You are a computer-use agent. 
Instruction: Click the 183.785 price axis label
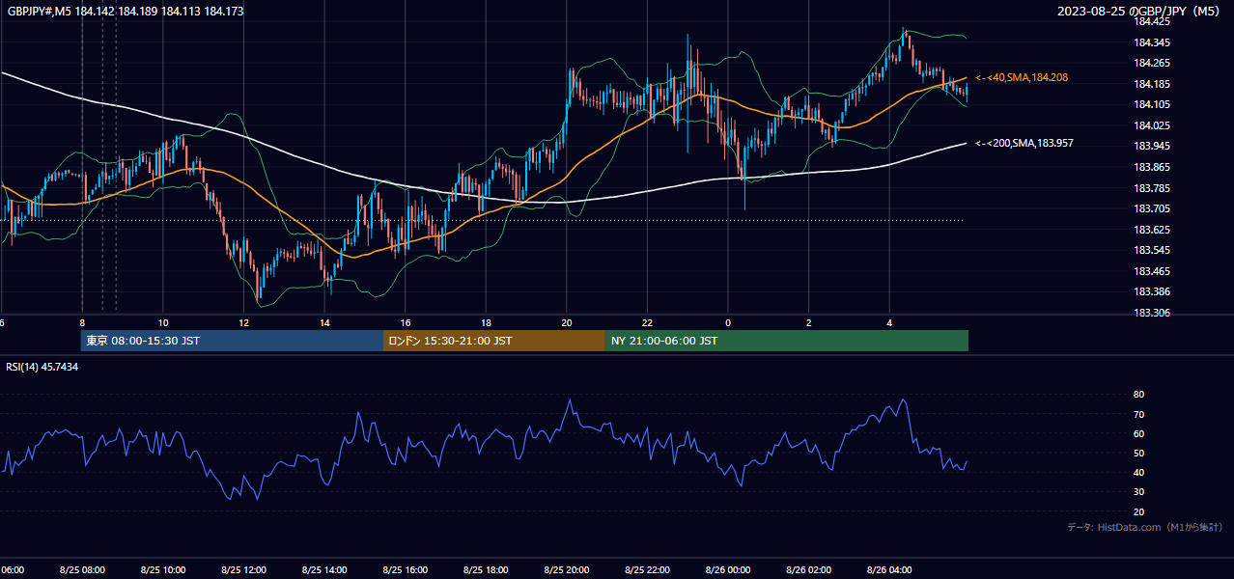[x=1152, y=187]
